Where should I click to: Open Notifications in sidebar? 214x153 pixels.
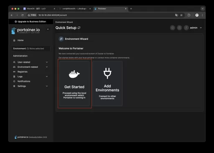pyautogui.click(x=24, y=81)
